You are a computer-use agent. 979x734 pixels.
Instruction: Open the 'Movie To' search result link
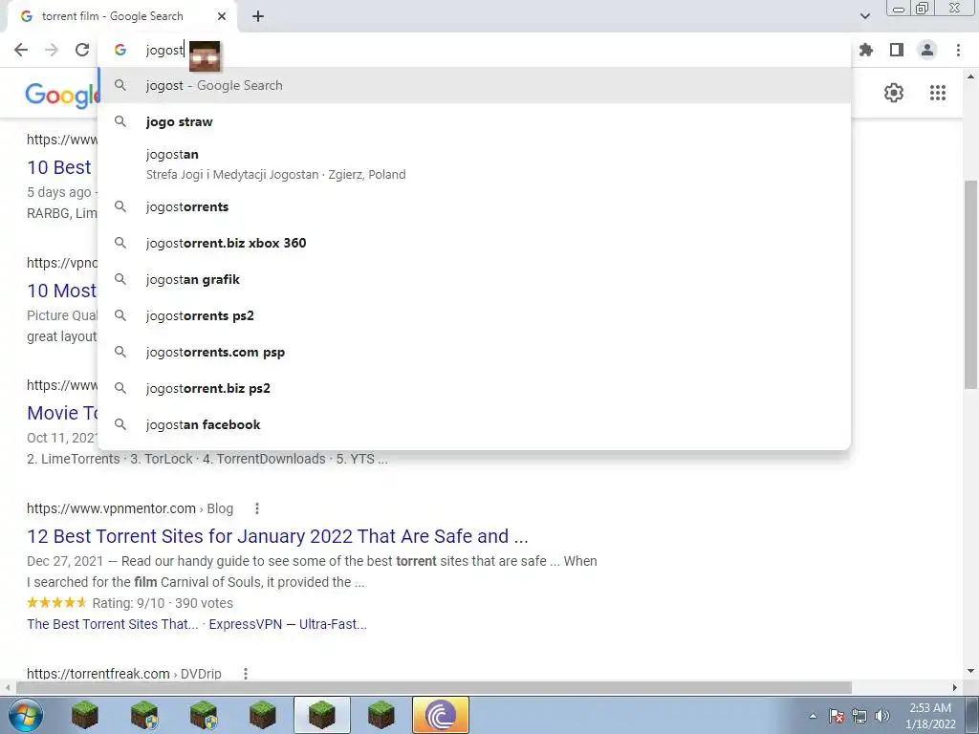pyautogui.click(x=62, y=413)
